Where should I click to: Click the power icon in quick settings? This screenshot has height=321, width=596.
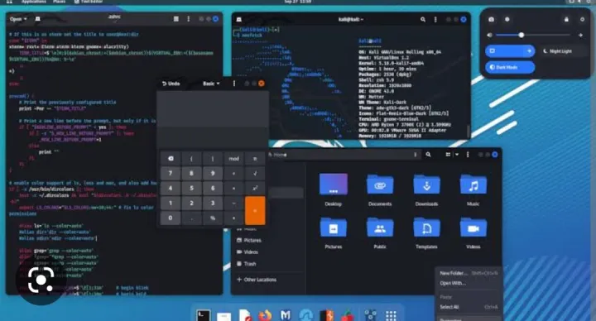[582, 19]
